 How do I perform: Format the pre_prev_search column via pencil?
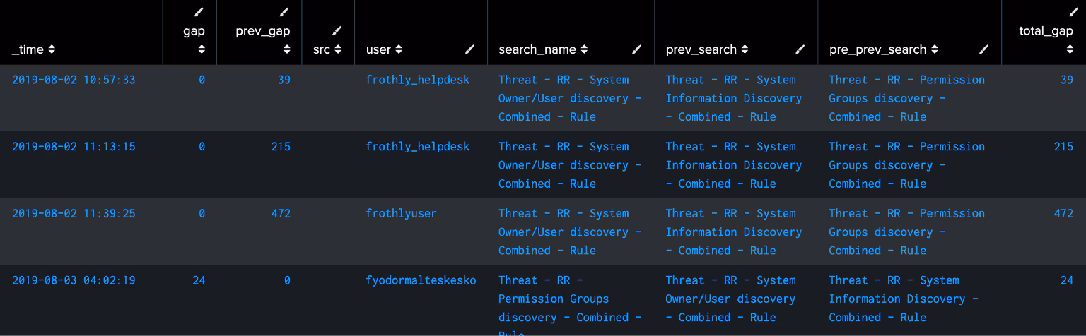coord(984,49)
